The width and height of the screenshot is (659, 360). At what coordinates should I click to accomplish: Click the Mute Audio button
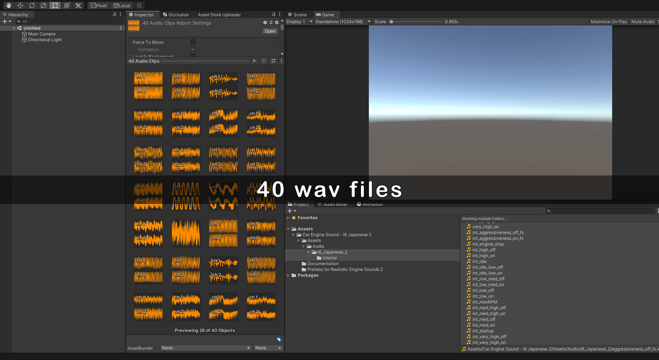pos(642,22)
